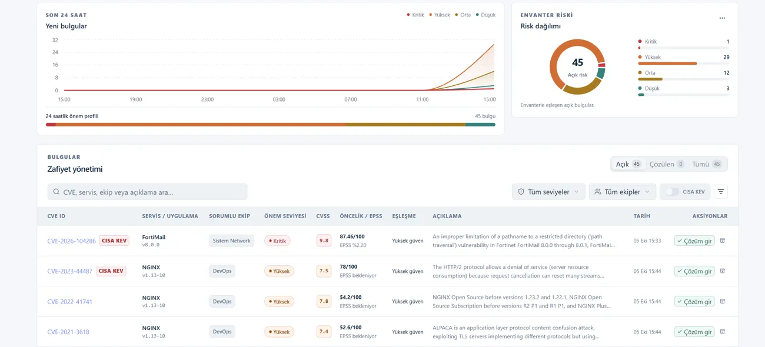Open the Tüm seviyeler dropdown
Image resolution: width=765 pixels, height=347 pixels.
(548, 192)
